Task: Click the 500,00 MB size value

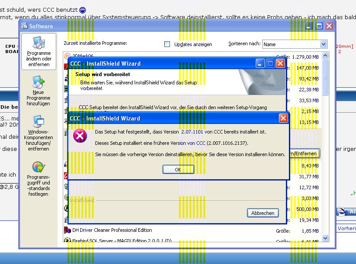Action: [307, 209]
